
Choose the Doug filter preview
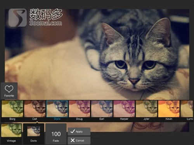click(80, 109)
